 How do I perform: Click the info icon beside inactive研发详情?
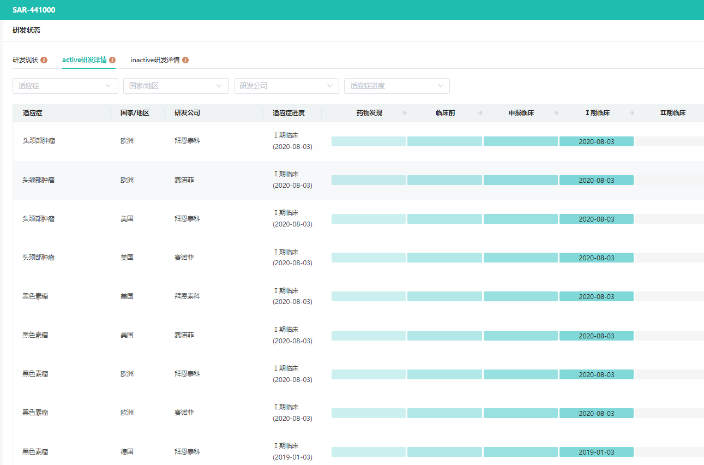tap(185, 60)
